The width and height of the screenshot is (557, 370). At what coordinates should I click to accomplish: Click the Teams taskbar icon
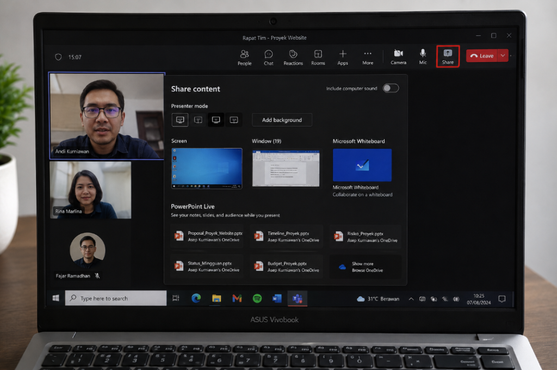tap(298, 299)
